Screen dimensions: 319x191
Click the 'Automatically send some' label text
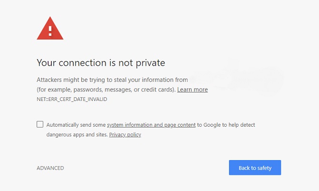(76, 125)
